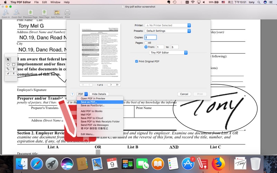Screen dimensions: 277x173
Task: Go to previous preview page arrow
Action: click(89, 85)
